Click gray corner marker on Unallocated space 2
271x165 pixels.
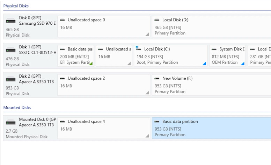point(147,93)
